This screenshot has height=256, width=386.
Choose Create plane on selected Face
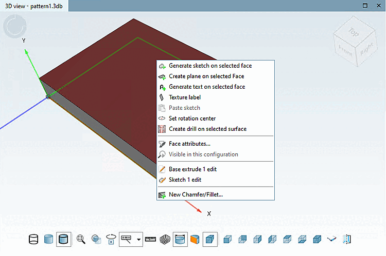(x=216, y=76)
